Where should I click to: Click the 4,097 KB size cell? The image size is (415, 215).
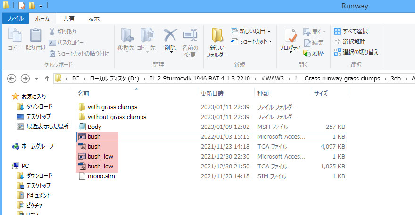click(332, 147)
